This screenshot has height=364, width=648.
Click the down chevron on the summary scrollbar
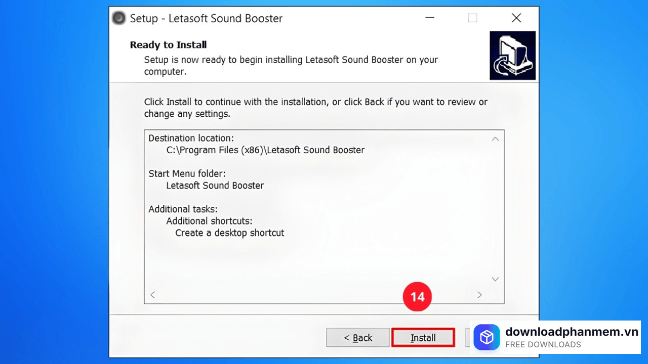pos(495,279)
